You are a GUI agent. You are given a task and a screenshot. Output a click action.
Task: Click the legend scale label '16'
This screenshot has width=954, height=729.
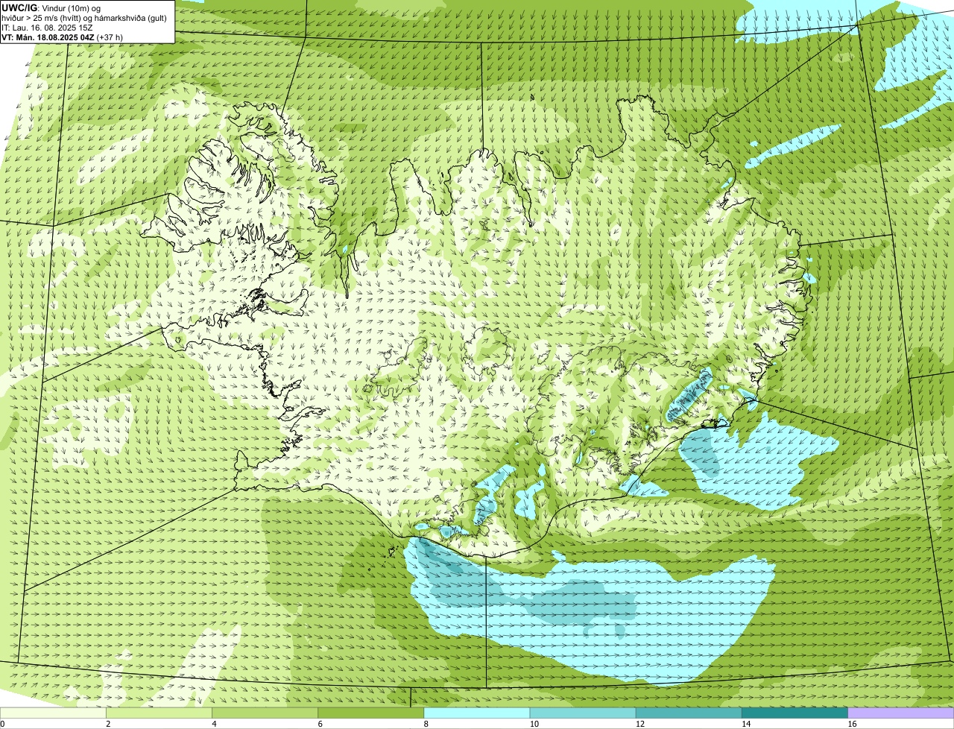click(x=852, y=724)
